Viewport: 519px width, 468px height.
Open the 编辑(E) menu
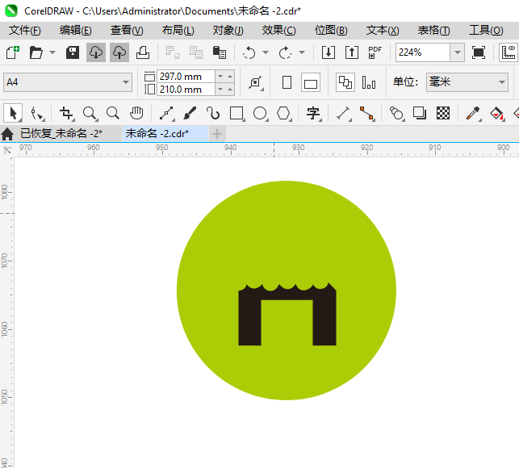coord(75,31)
